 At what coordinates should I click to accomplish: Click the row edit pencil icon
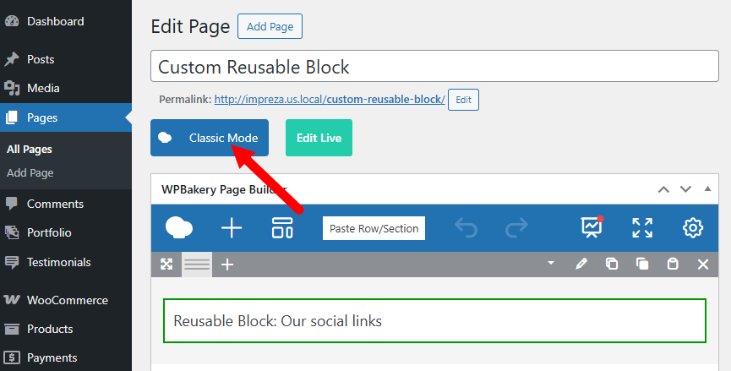coord(581,265)
